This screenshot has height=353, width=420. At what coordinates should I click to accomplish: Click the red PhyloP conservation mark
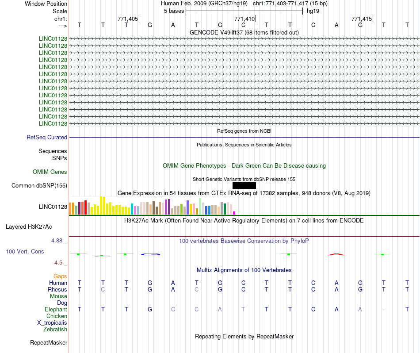(x=336, y=254)
